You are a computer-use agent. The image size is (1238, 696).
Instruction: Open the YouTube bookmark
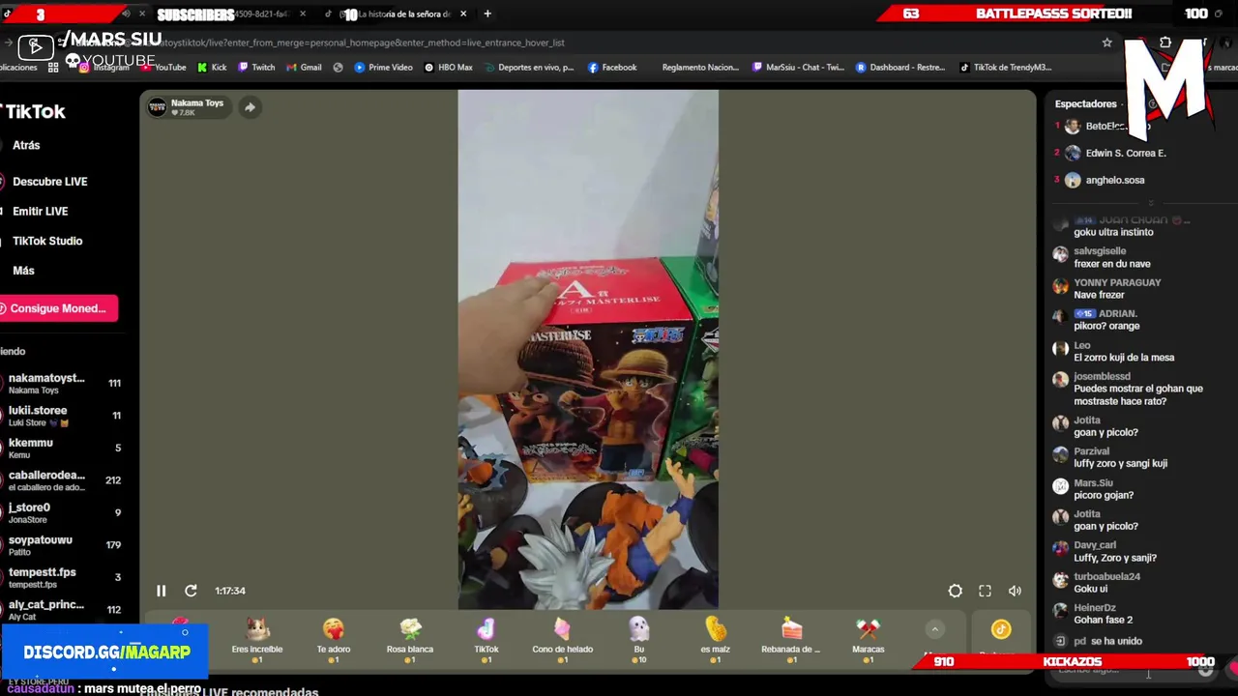(x=162, y=68)
